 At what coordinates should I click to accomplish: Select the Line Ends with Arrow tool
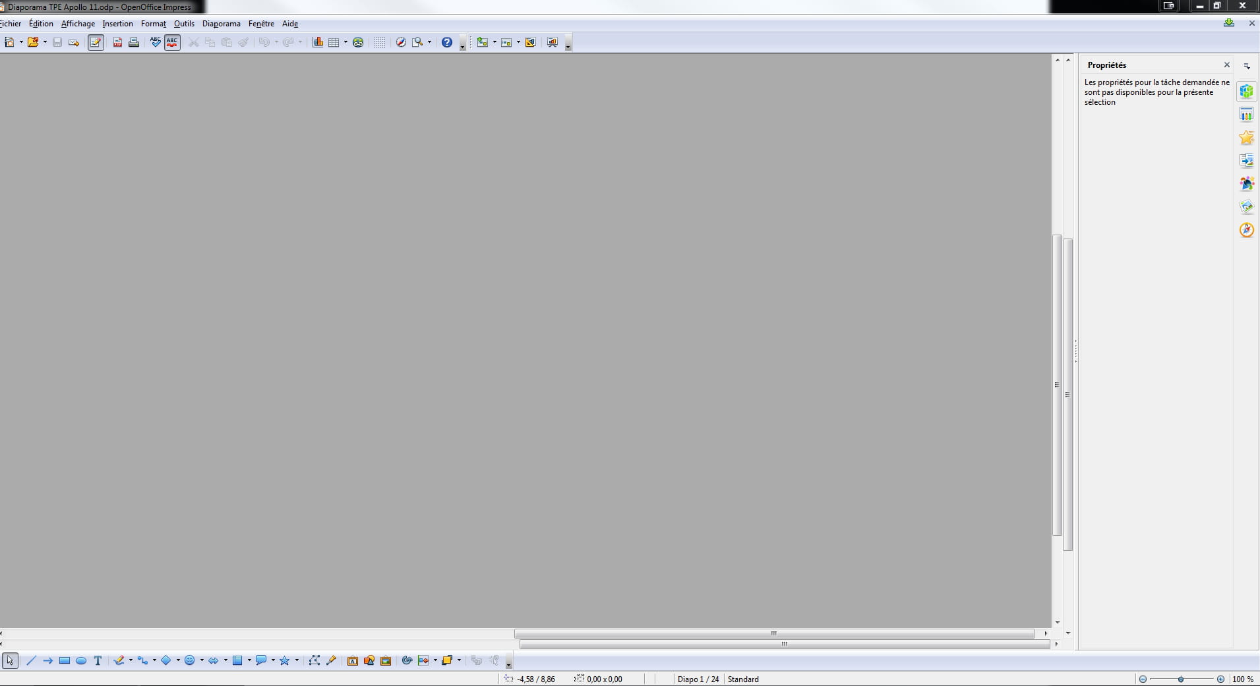tap(47, 660)
